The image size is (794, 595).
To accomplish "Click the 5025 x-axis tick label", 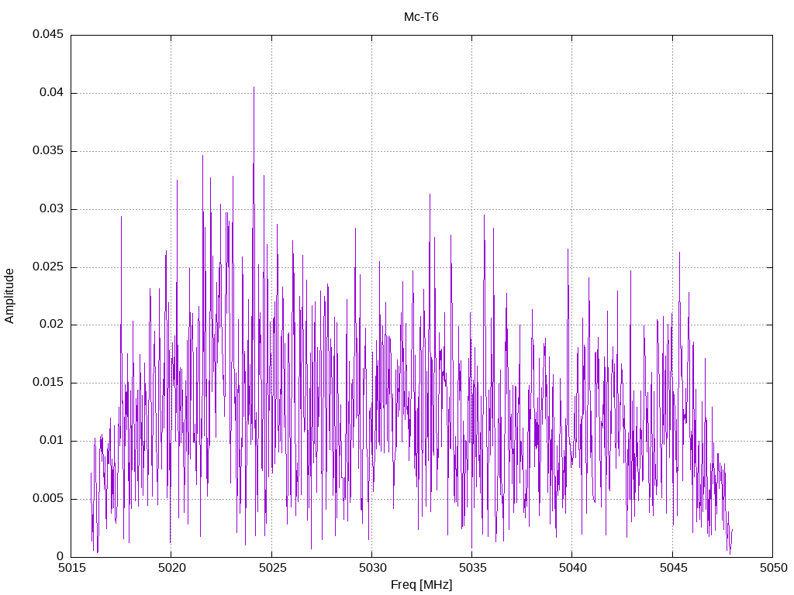I will pyautogui.click(x=271, y=569).
